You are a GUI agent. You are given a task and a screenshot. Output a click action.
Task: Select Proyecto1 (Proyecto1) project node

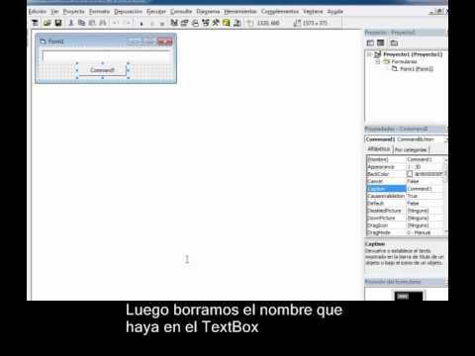click(413, 54)
